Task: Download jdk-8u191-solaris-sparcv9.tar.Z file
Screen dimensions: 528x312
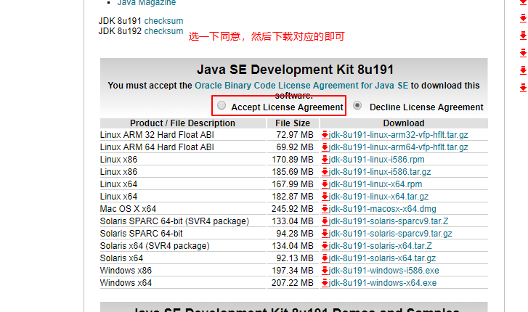Action: (x=389, y=221)
